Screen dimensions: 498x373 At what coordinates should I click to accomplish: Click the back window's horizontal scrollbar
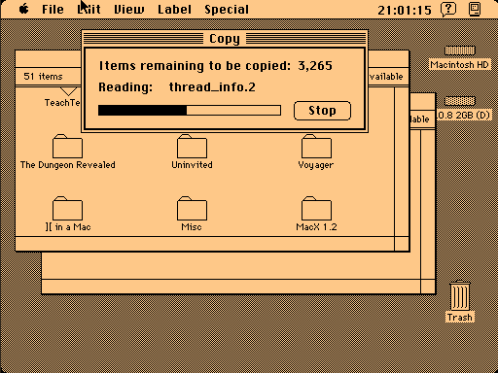tap(231, 287)
